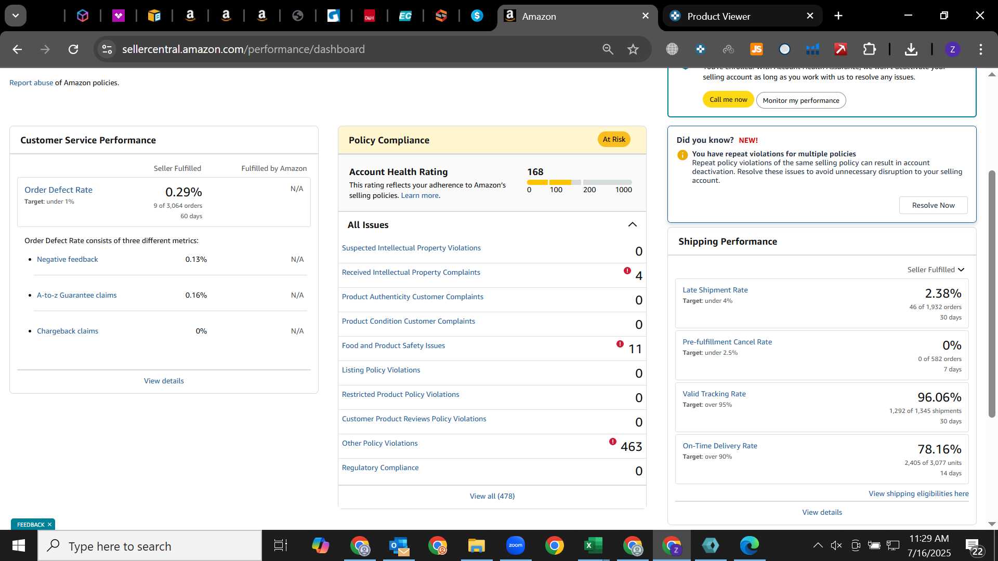Close the Amazon tab
Image resolution: width=998 pixels, height=561 pixels.
coord(646,16)
